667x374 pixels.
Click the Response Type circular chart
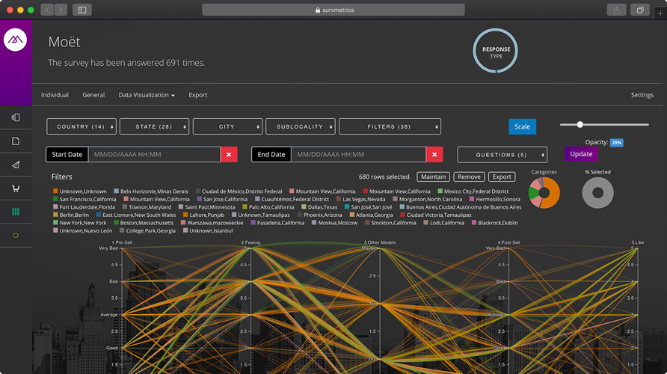pyautogui.click(x=496, y=51)
